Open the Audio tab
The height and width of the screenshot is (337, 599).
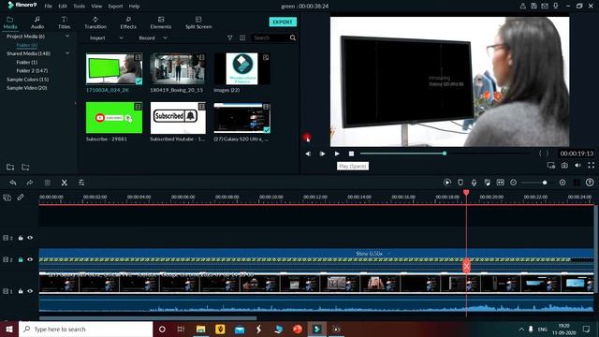point(37,22)
